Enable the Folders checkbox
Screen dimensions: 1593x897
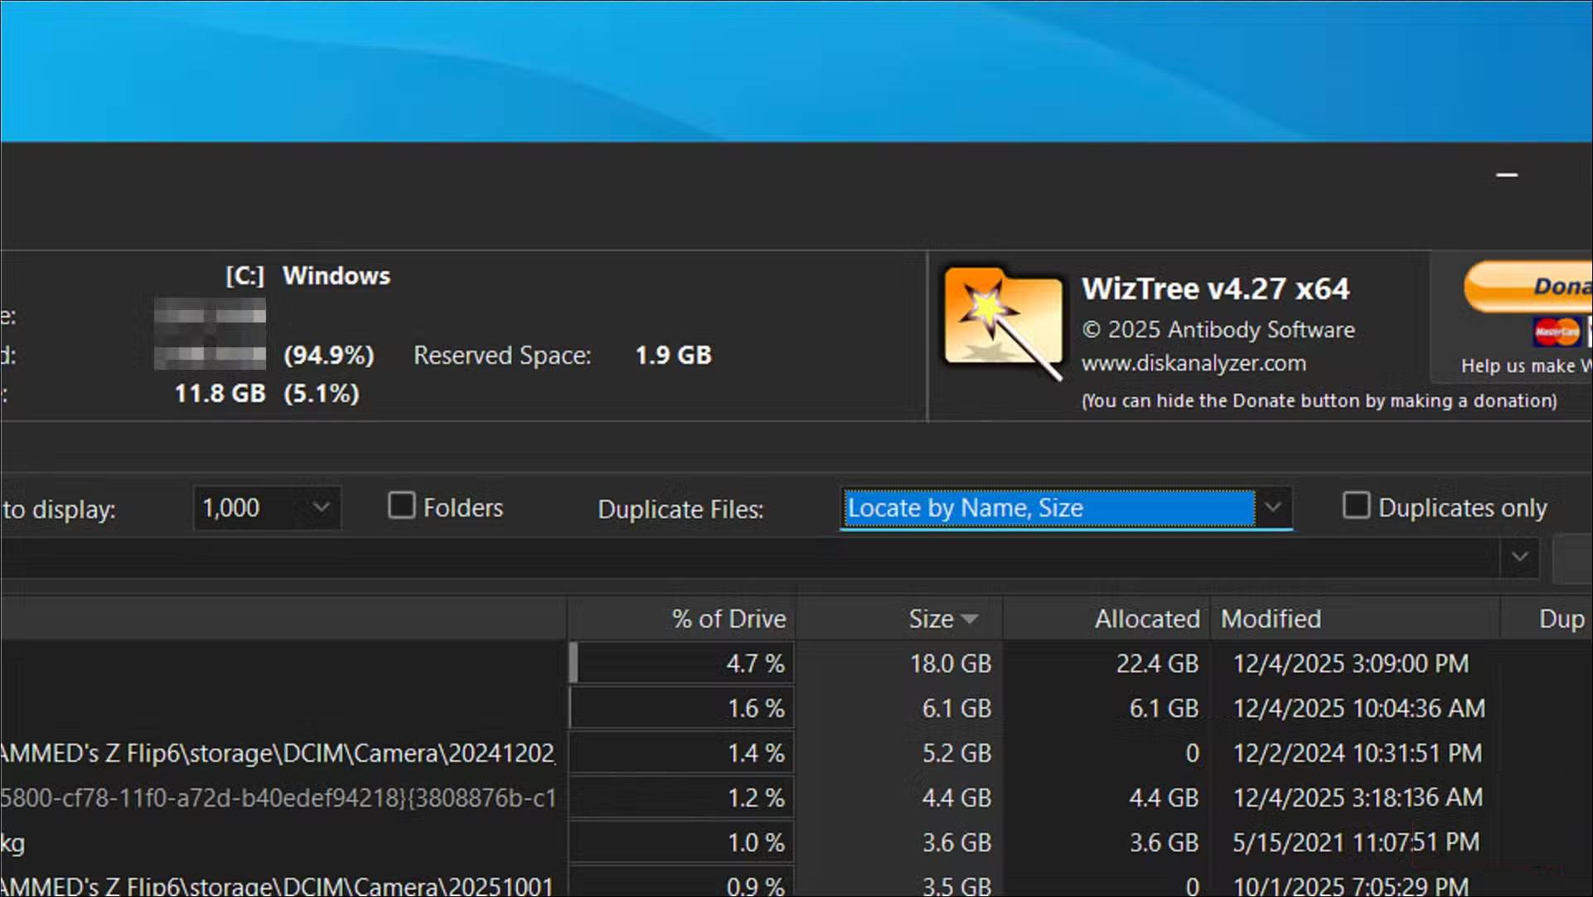tap(401, 505)
